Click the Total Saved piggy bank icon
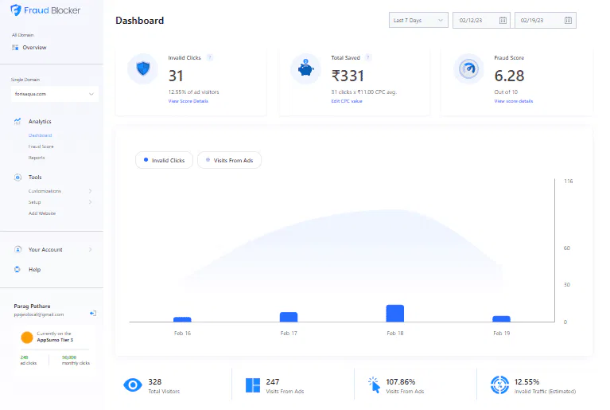The image size is (610, 410). [305, 69]
